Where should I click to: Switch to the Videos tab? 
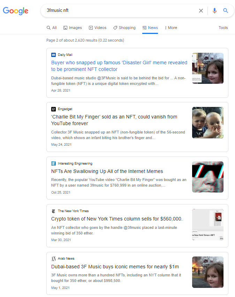(98, 28)
